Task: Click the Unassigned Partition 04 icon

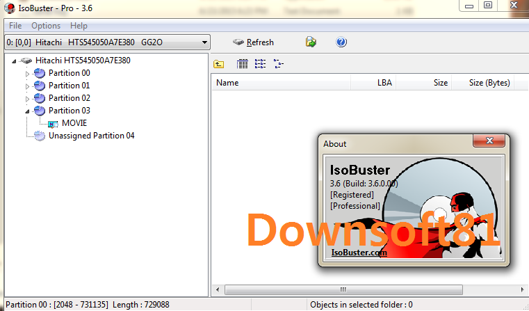Action: [x=40, y=136]
